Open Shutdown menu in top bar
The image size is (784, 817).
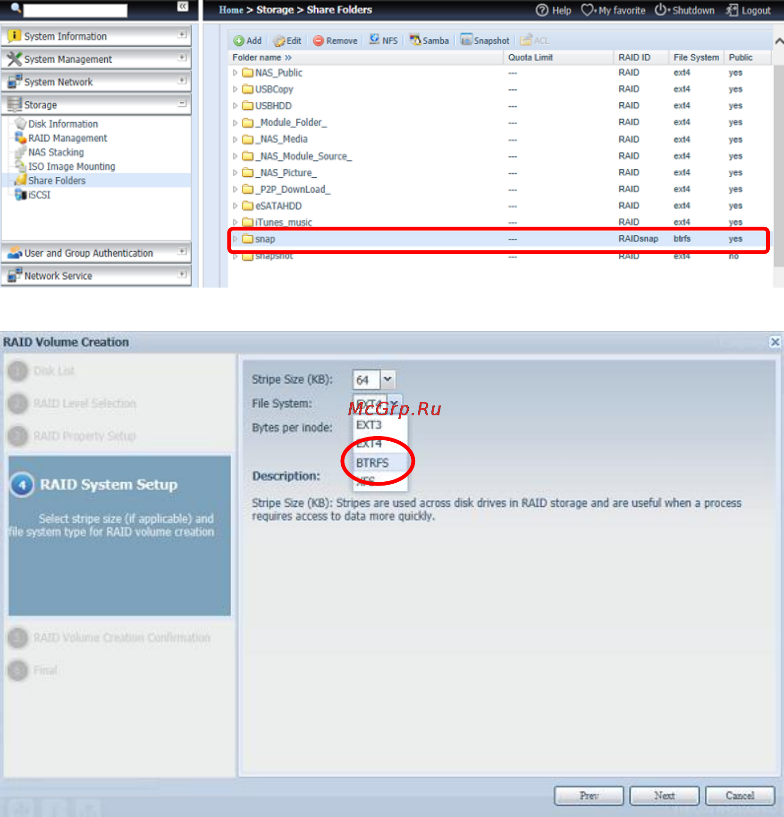point(684,10)
